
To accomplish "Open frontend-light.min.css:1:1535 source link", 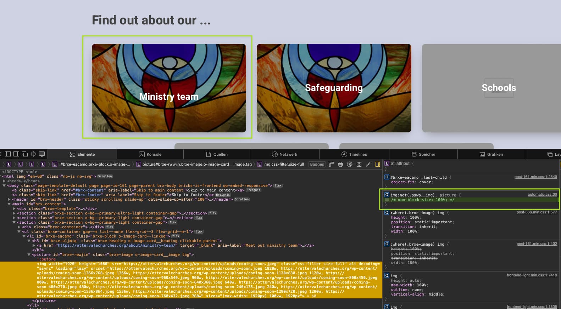I will (532, 307).
